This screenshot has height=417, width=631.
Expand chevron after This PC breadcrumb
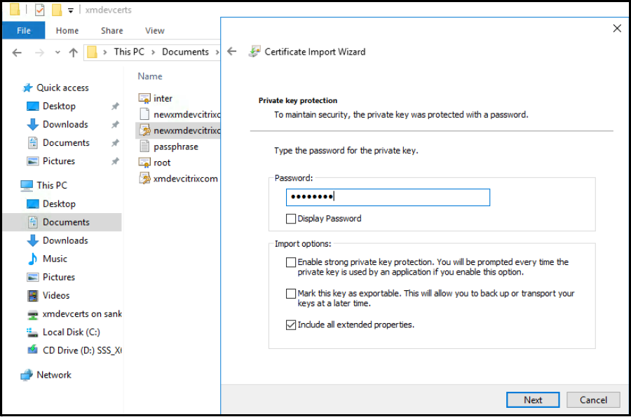click(x=154, y=53)
